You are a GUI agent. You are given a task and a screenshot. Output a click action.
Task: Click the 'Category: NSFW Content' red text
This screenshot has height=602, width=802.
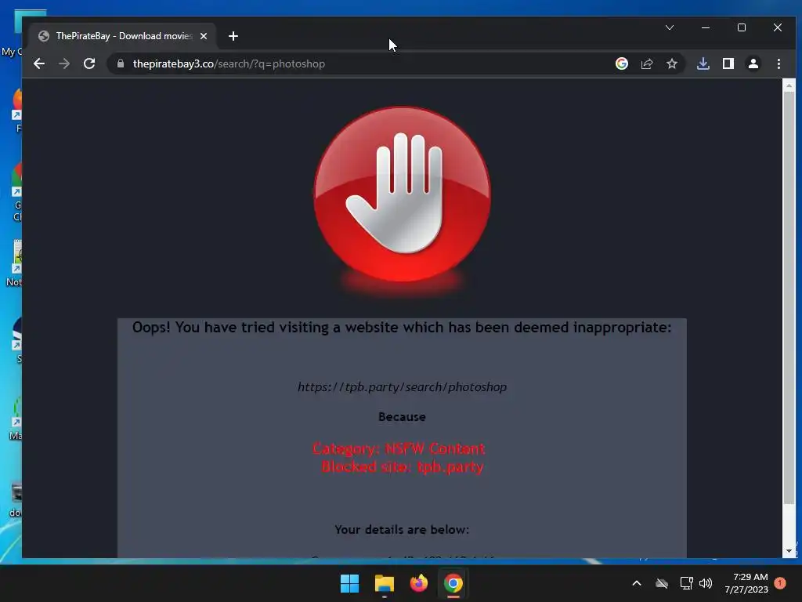[399, 448]
